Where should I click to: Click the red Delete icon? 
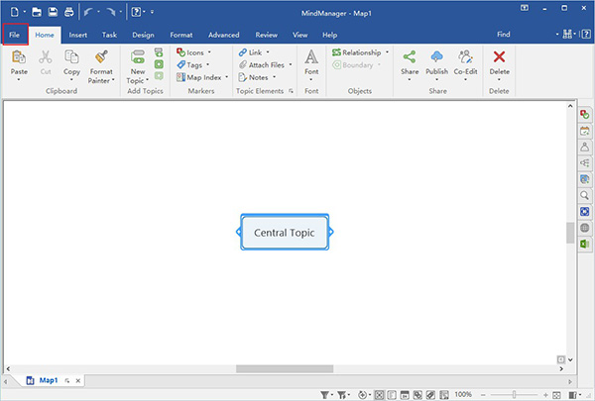pos(500,58)
